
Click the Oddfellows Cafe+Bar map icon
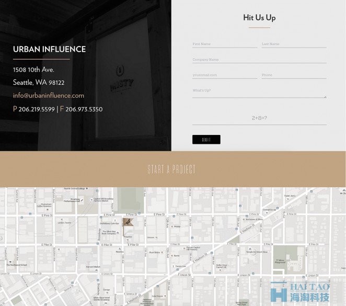point(115,220)
